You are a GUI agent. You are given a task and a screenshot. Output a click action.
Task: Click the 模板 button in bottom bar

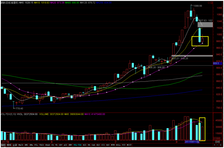point(9,145)
